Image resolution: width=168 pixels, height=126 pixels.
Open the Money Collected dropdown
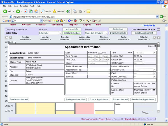click(155, 77)
